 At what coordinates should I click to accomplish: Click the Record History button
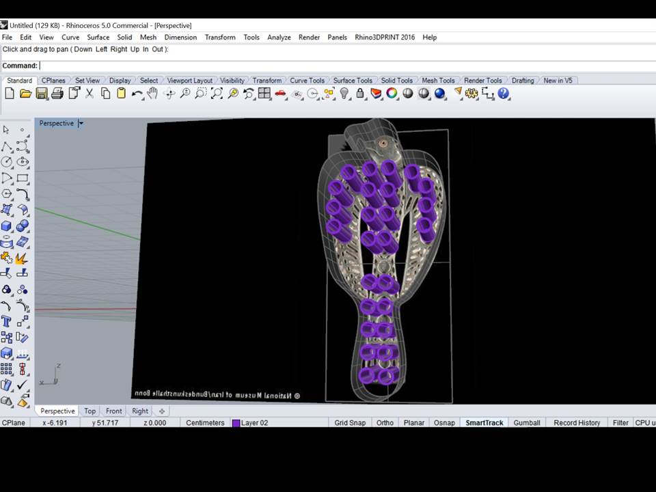pos(577,423)
